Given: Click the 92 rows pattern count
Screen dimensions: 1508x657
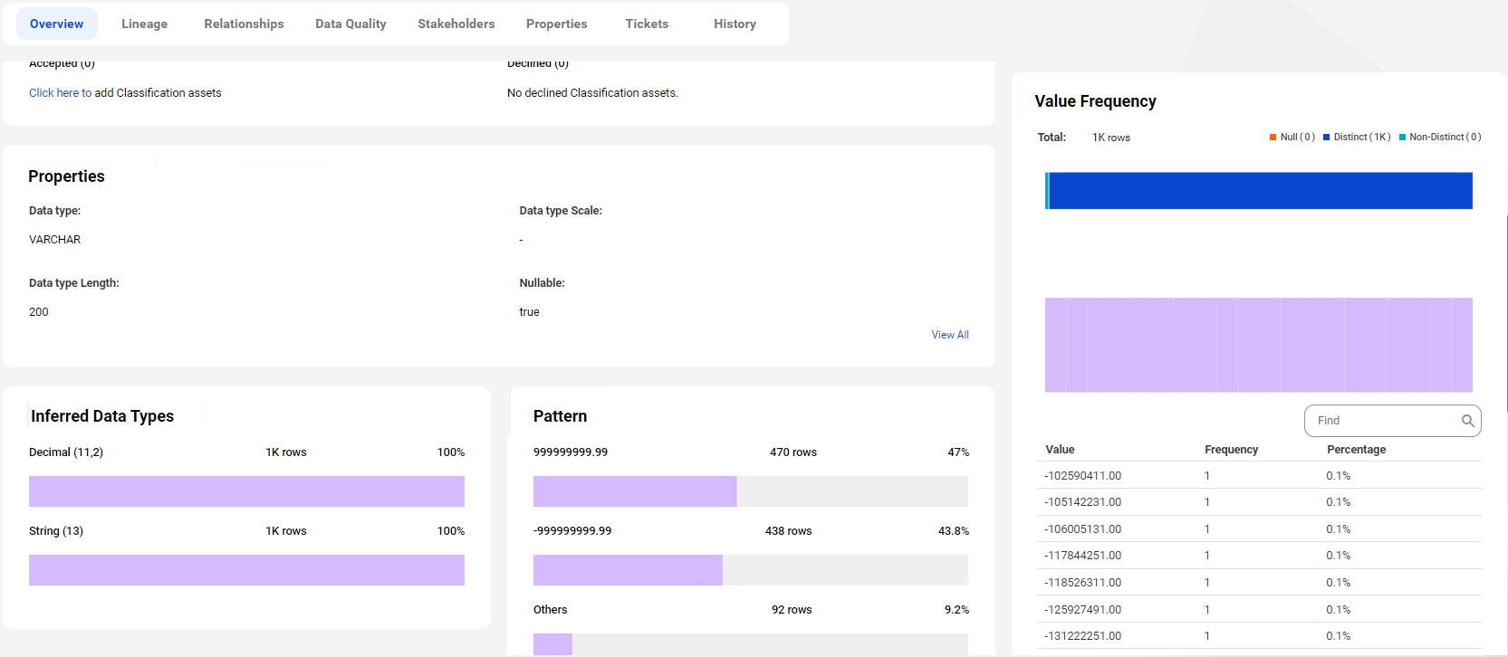Looking at the screenshot, I should tap(792, 610).
